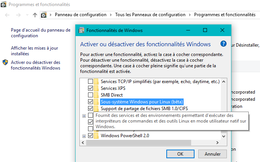Uncheck Support de partage de fichiers SMB 1.0/CIFS
260x162 pixels.
coord(90,108)
